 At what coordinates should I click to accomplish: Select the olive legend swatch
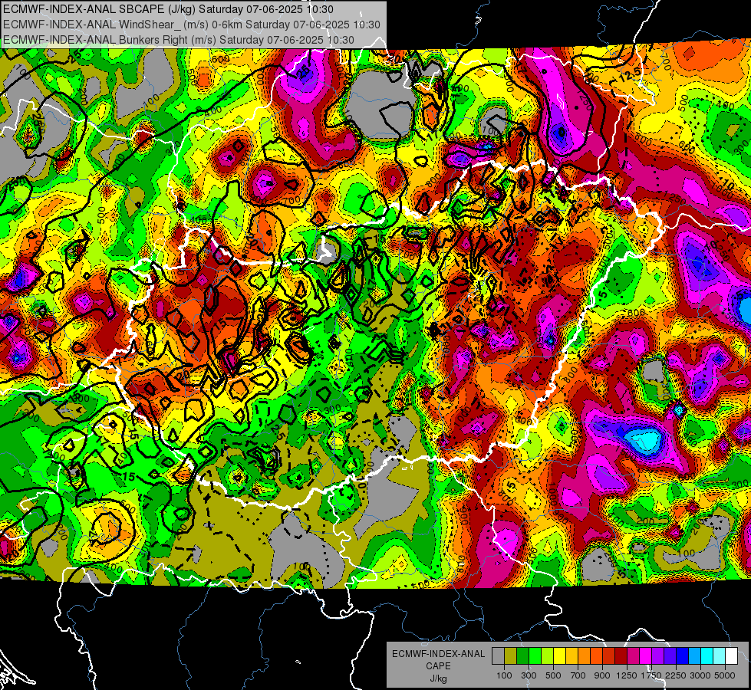[511, 655]
